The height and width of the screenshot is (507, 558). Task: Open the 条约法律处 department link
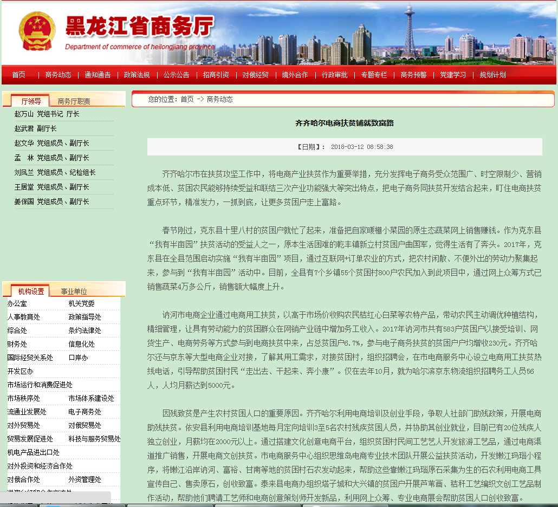85,330
